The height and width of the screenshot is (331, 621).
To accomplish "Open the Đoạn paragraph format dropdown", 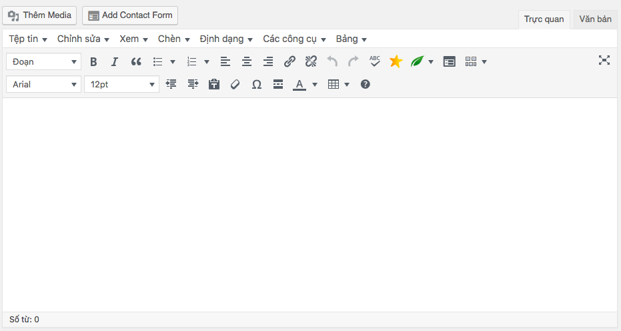I will 43,62.
